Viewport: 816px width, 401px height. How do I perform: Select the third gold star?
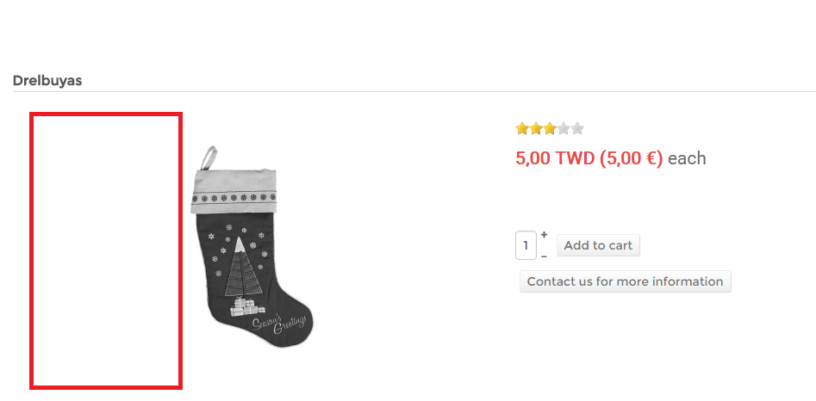pyautogui.click(x=550, y=129)
